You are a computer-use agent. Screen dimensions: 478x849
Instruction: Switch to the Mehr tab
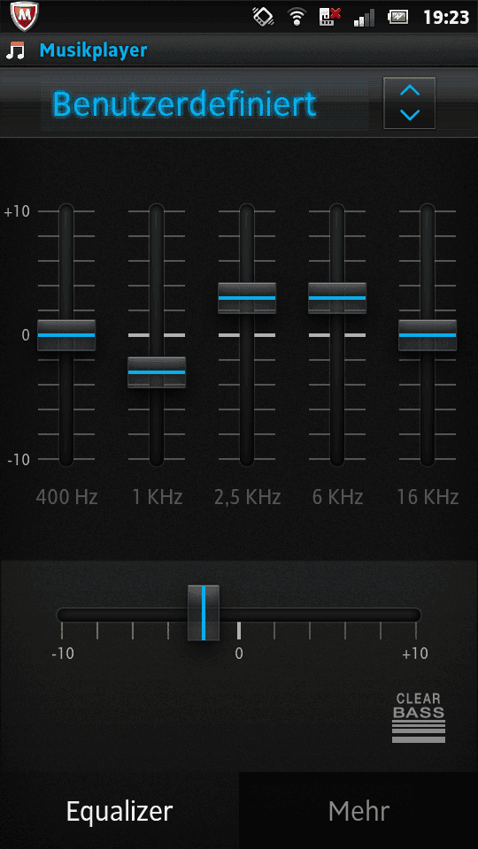pos(358,811)
